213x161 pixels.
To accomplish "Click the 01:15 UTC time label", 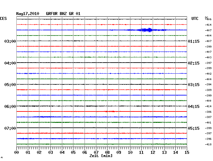I will pyautogui.click(x=194, y=41).
